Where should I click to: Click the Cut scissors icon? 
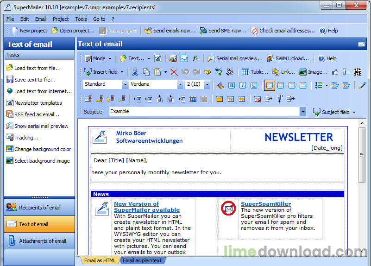[135, 72]
